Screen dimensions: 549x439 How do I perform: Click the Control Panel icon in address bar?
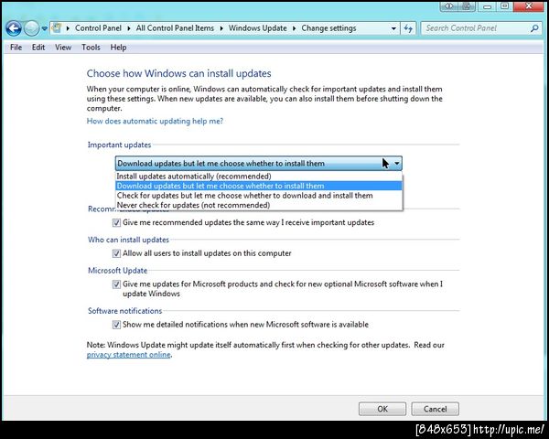pyautogui.click(x=57, y=28)
